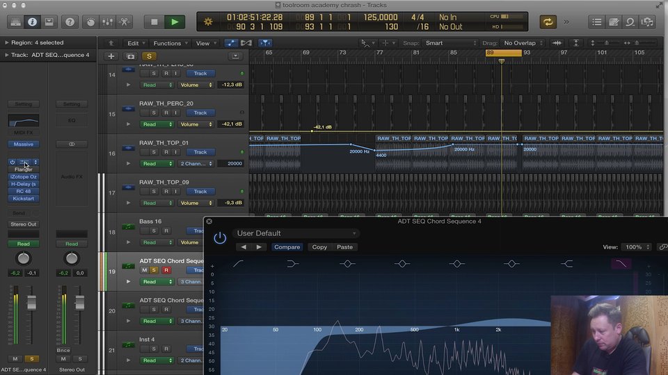The height and width of the screenshot is (375, 668).
Task: Click the Compare button in EQ plugin
Action: click(287, 247)
